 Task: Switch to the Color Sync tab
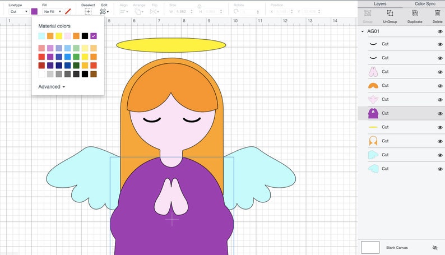[x=425, y=4]
